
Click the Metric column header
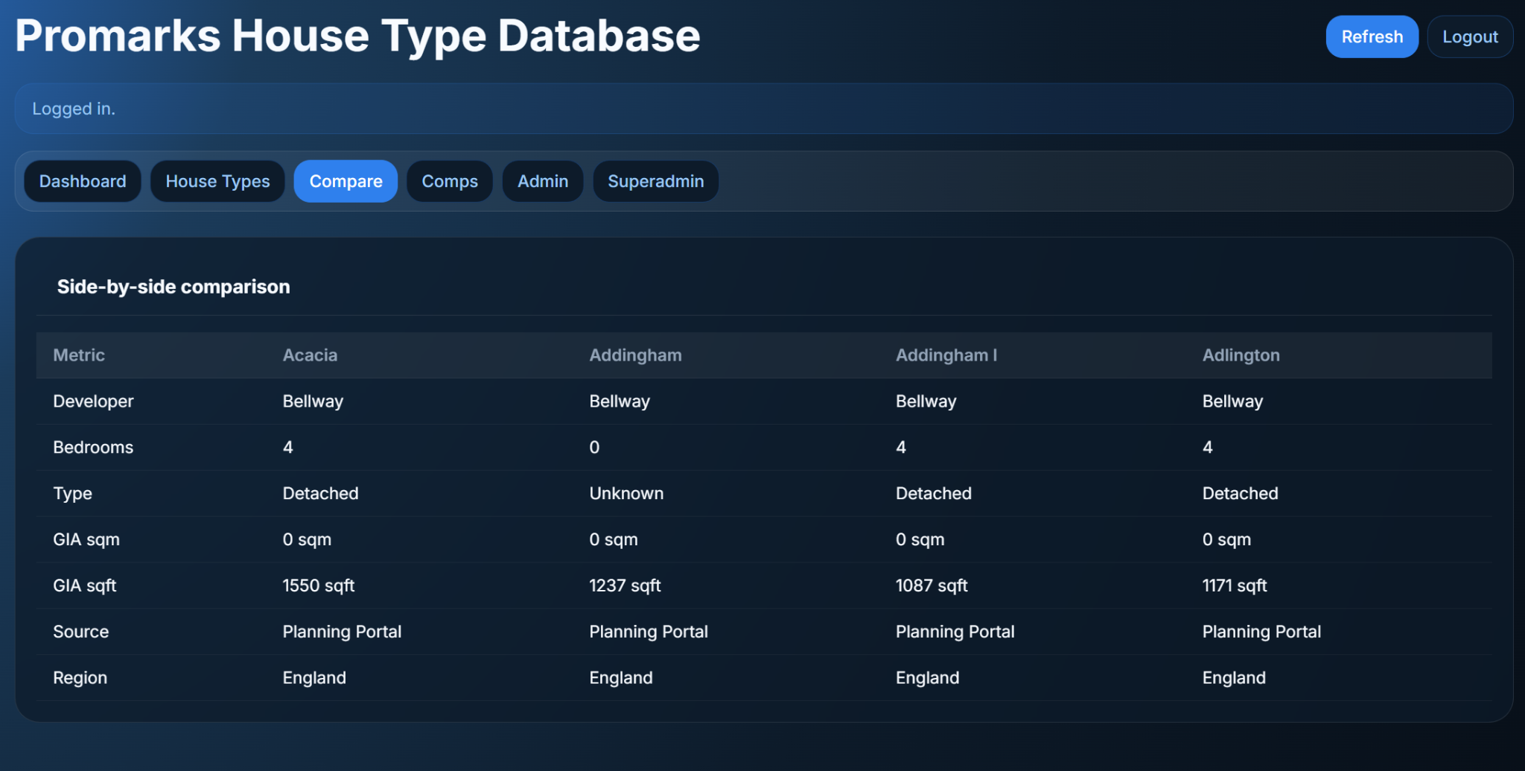(x=78, y=355)
